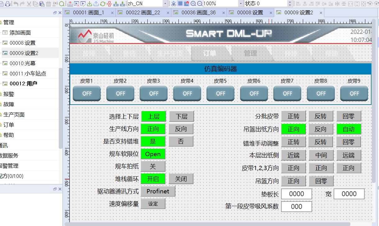Screen dimensions: 379x226
Task: Select 00010:光幕 in the project tree
Action: (x=22, y=63)
